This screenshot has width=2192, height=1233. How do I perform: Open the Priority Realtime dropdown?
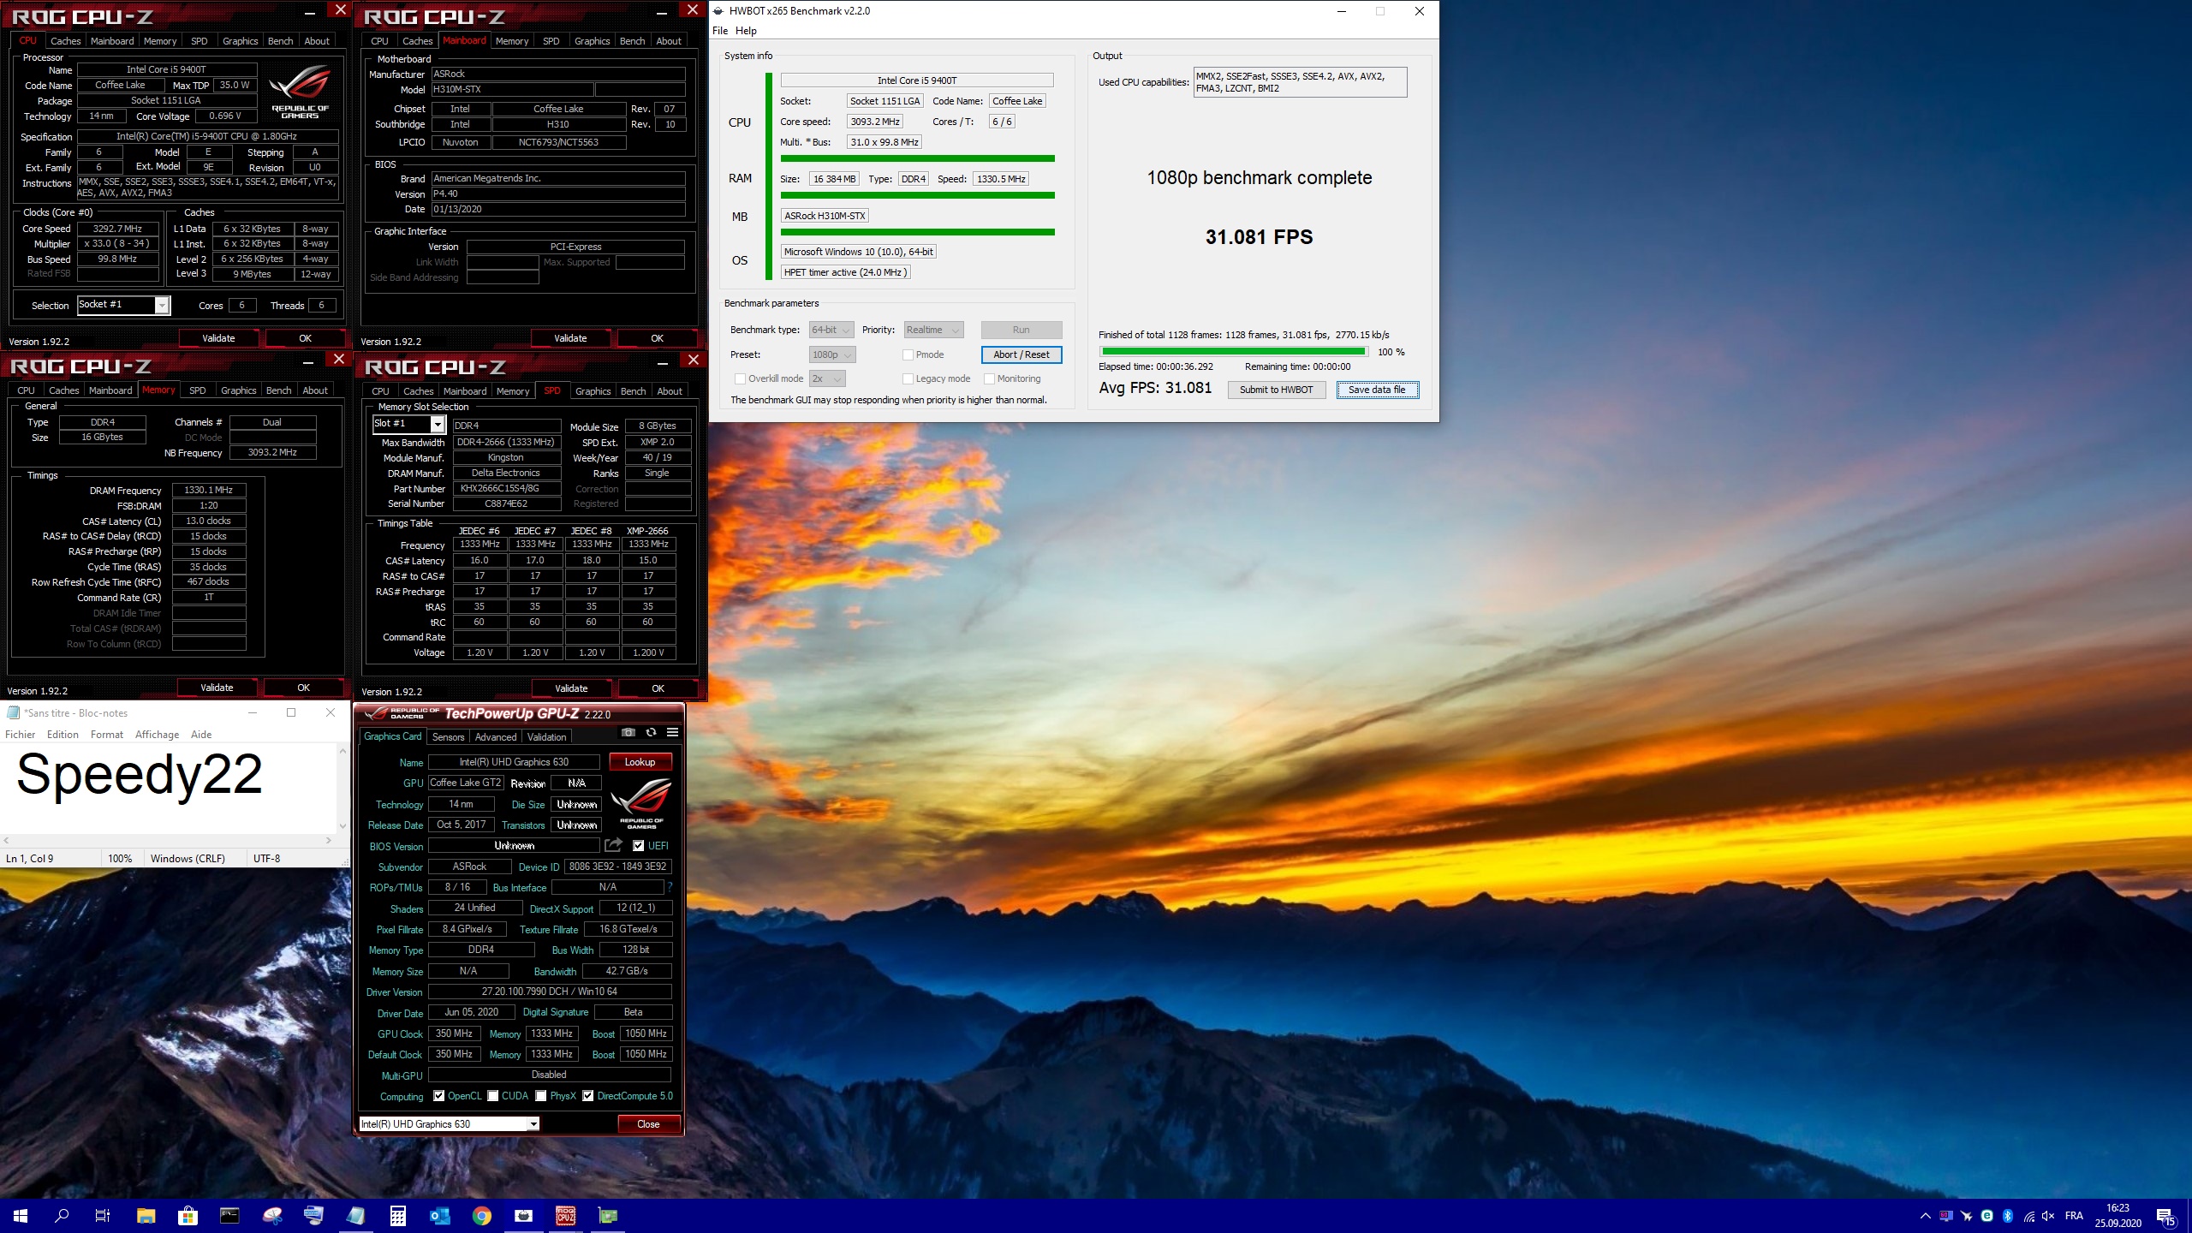point(933,330)
